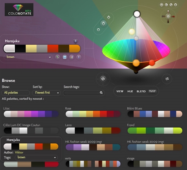Click the search magnifier icon
Screen dimensions: 187x170
[101, 93]
